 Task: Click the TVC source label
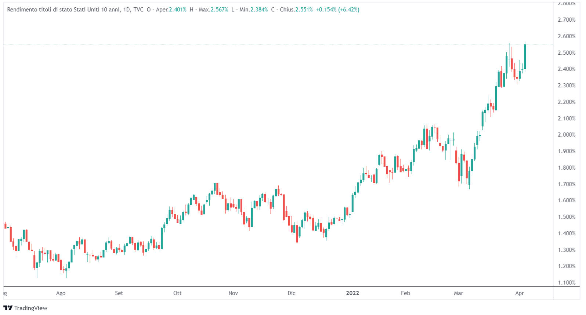pos(138,10)
